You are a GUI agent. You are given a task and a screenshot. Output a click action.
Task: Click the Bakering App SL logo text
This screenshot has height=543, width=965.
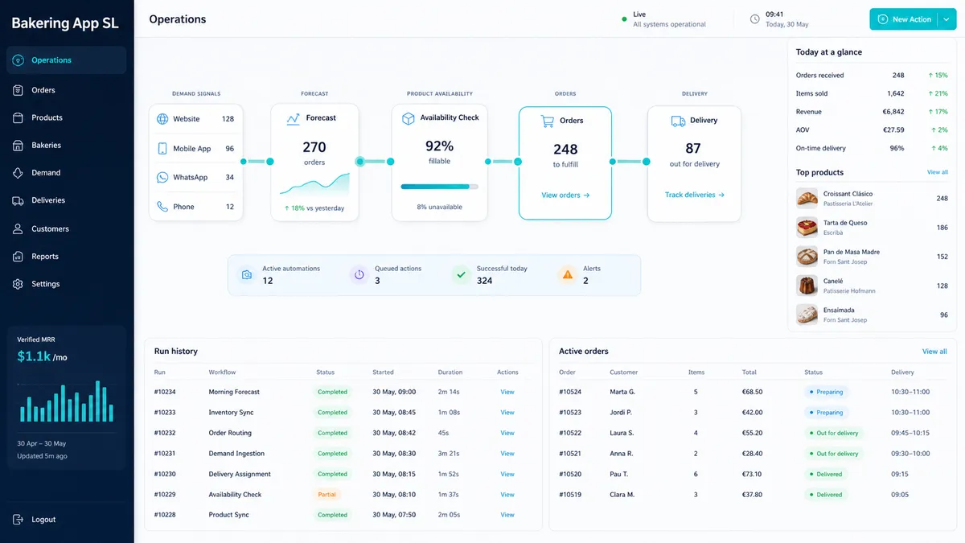tap(65, 23)
